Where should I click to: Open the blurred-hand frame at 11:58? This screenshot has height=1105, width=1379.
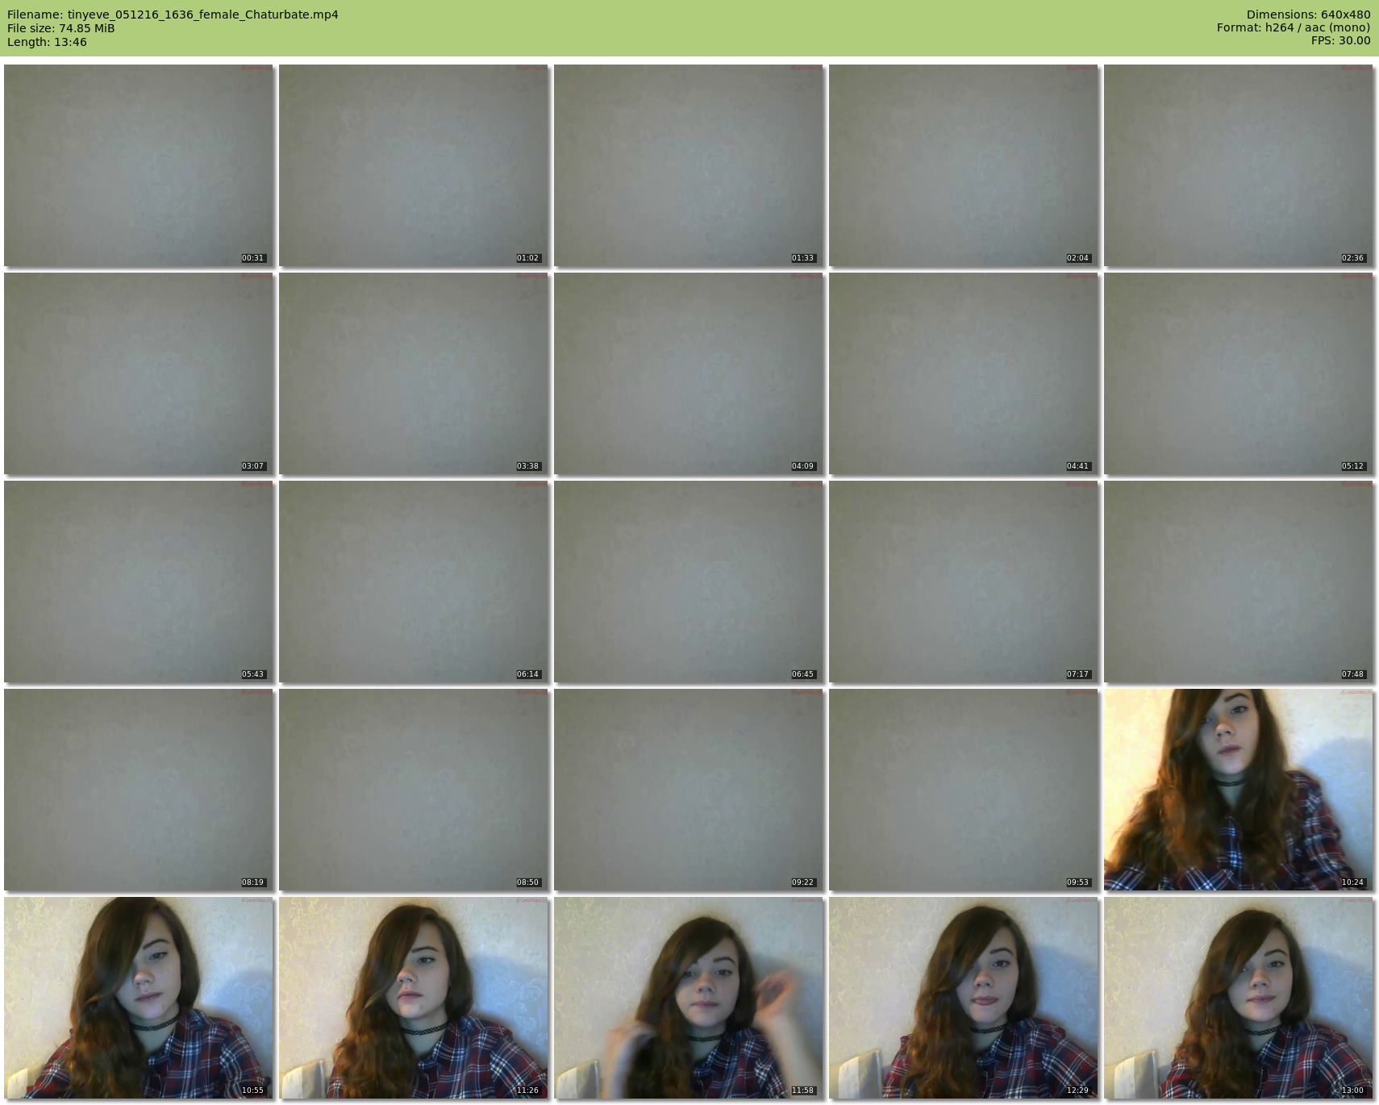689,998
